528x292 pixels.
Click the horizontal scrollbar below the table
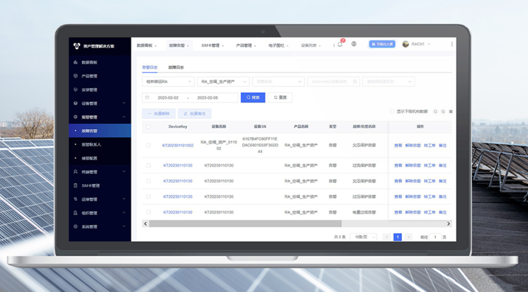point(246,224)
